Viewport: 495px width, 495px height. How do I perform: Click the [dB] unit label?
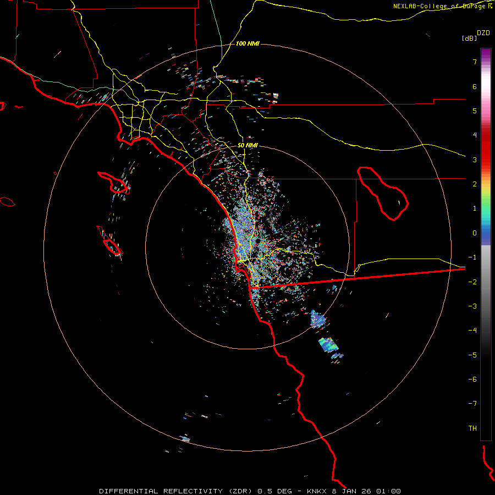pos(469,38)
